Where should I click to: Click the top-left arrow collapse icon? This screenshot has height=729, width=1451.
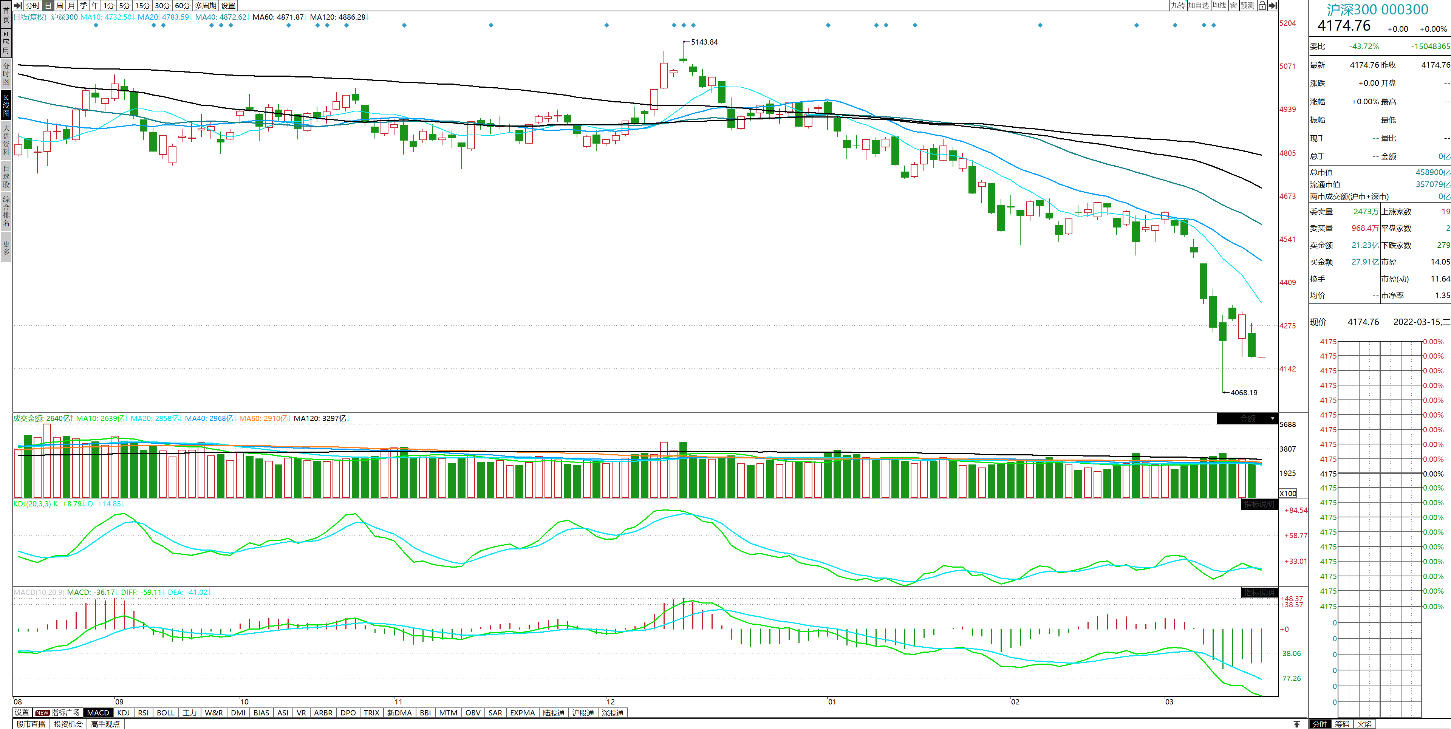17,6
